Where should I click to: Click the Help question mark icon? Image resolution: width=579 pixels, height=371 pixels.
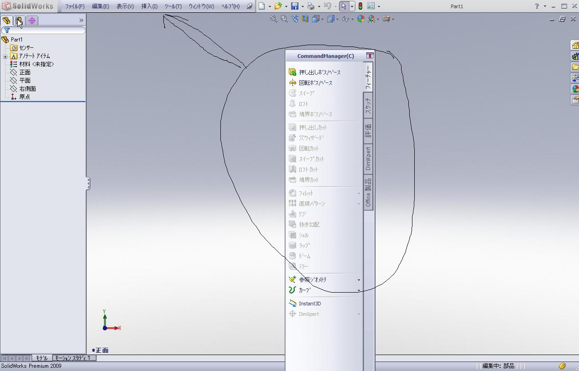(537, 6)
